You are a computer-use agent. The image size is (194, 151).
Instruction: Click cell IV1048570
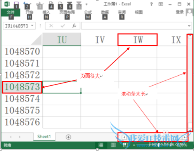100,52
